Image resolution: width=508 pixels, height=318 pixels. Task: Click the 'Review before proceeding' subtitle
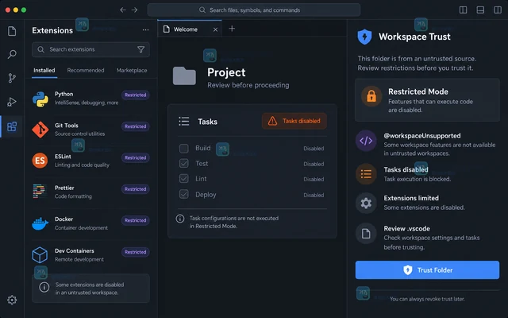[x=248, y=85]
